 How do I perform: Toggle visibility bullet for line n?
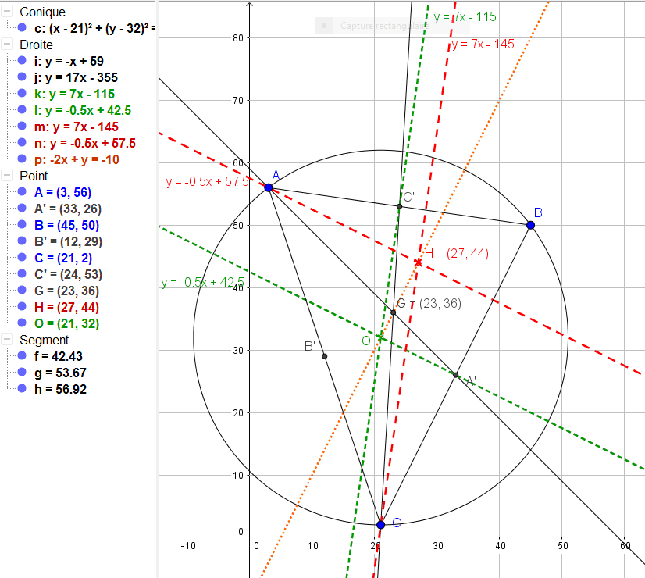pyautogui.click(x=22, y=143)
